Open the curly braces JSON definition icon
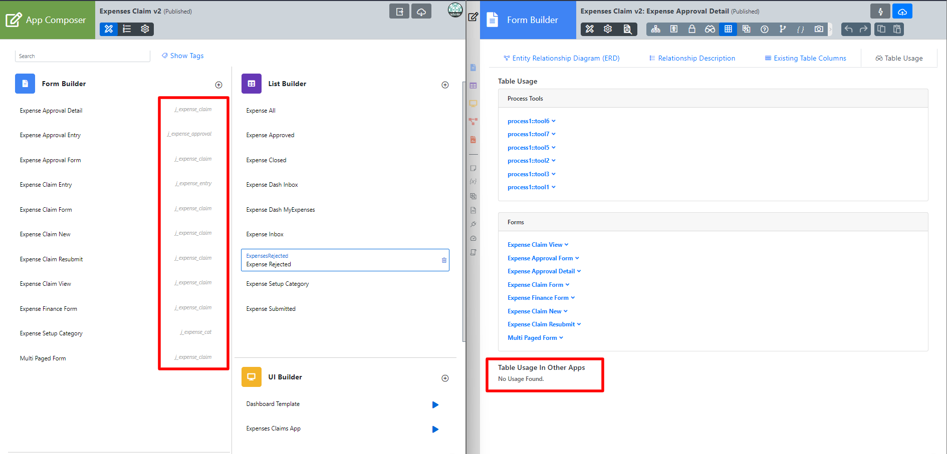 coord(801,29)
